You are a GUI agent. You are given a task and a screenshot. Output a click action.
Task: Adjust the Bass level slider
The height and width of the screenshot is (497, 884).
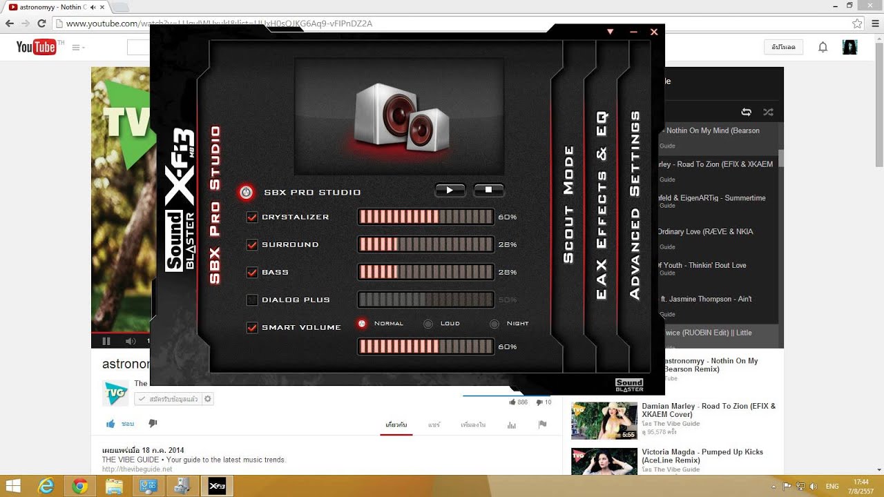point(425,272)
